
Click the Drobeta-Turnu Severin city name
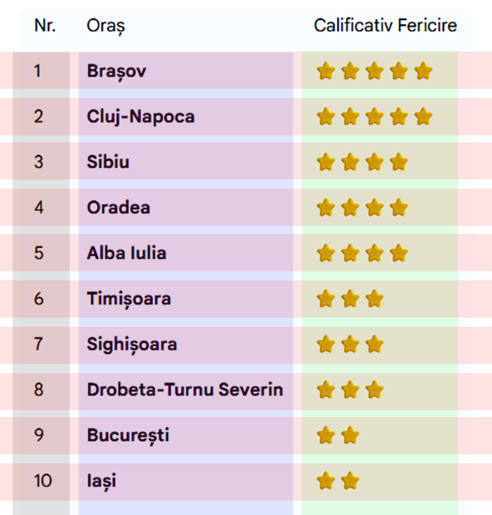click(x=185, y=390)
